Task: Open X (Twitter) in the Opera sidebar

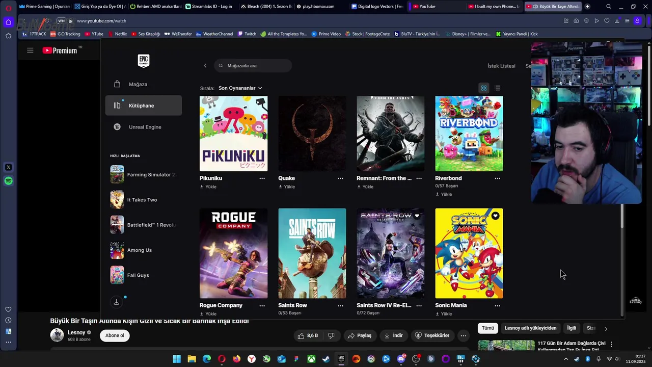Action: (8, 167)
